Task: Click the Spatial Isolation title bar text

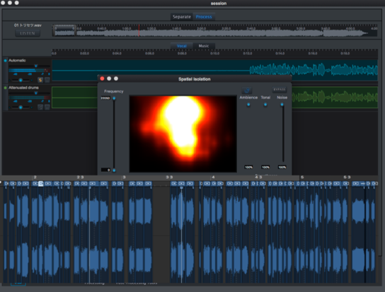Action: [x=195, y=79]
